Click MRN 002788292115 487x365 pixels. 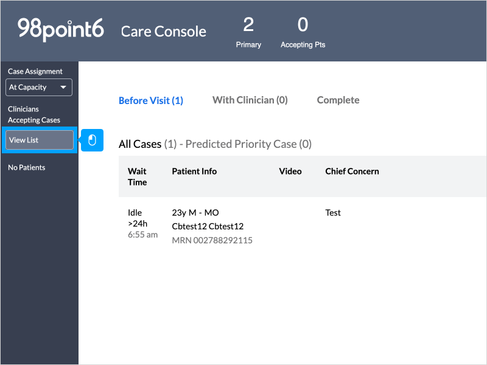(x=212, y=240)
